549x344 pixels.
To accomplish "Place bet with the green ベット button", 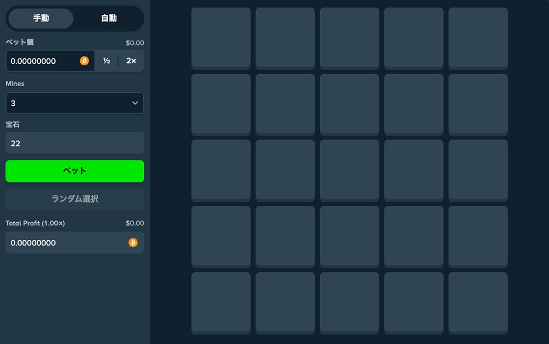I will [75, 171].
